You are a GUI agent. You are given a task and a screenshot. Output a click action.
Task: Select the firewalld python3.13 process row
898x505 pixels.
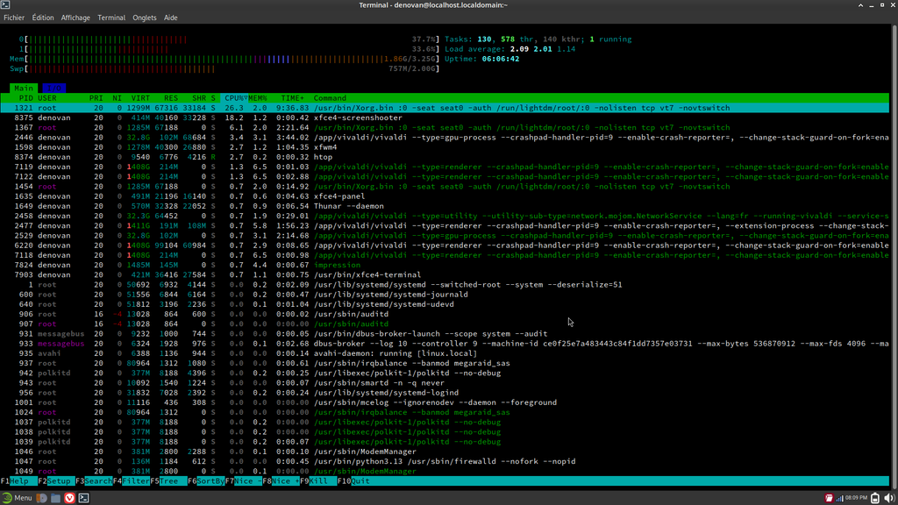(445, 461)
